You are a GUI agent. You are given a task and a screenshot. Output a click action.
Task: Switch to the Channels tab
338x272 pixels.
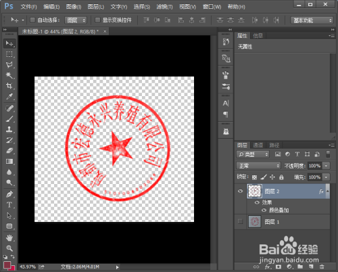[258, 145]
